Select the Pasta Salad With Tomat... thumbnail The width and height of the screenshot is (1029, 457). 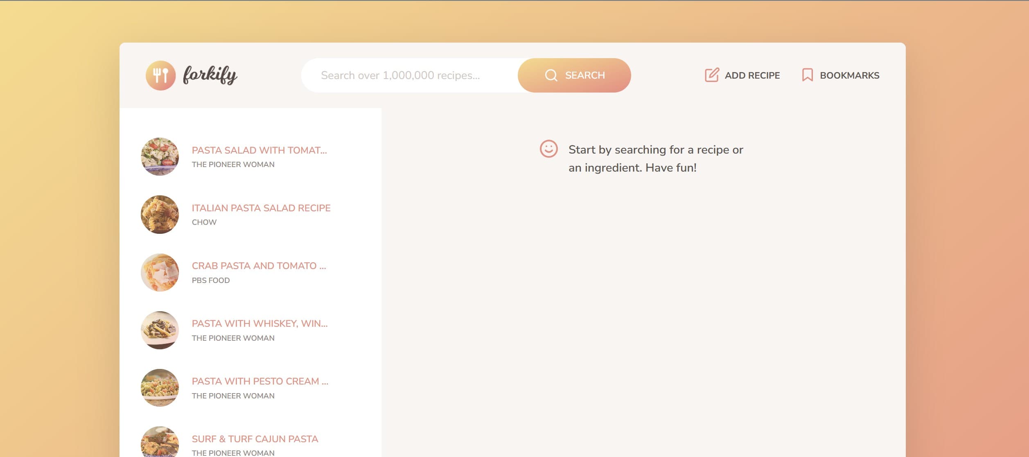point(160,156)
